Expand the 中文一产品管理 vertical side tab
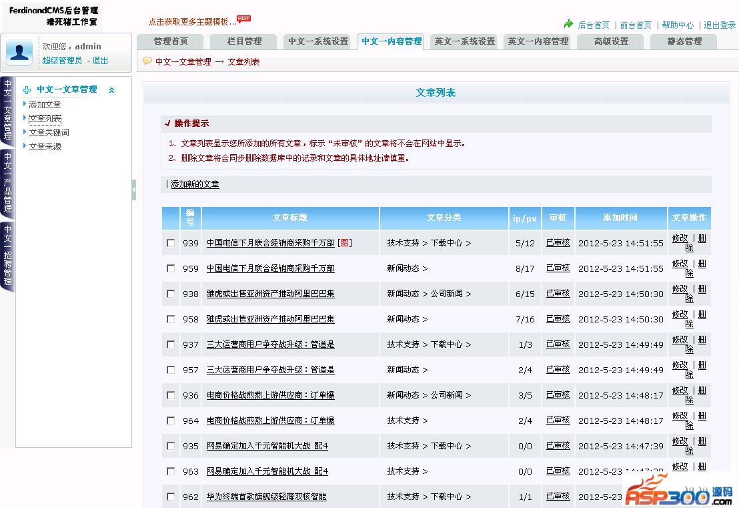739x508 pixels. pyautogui.click(x=7, y=182)
